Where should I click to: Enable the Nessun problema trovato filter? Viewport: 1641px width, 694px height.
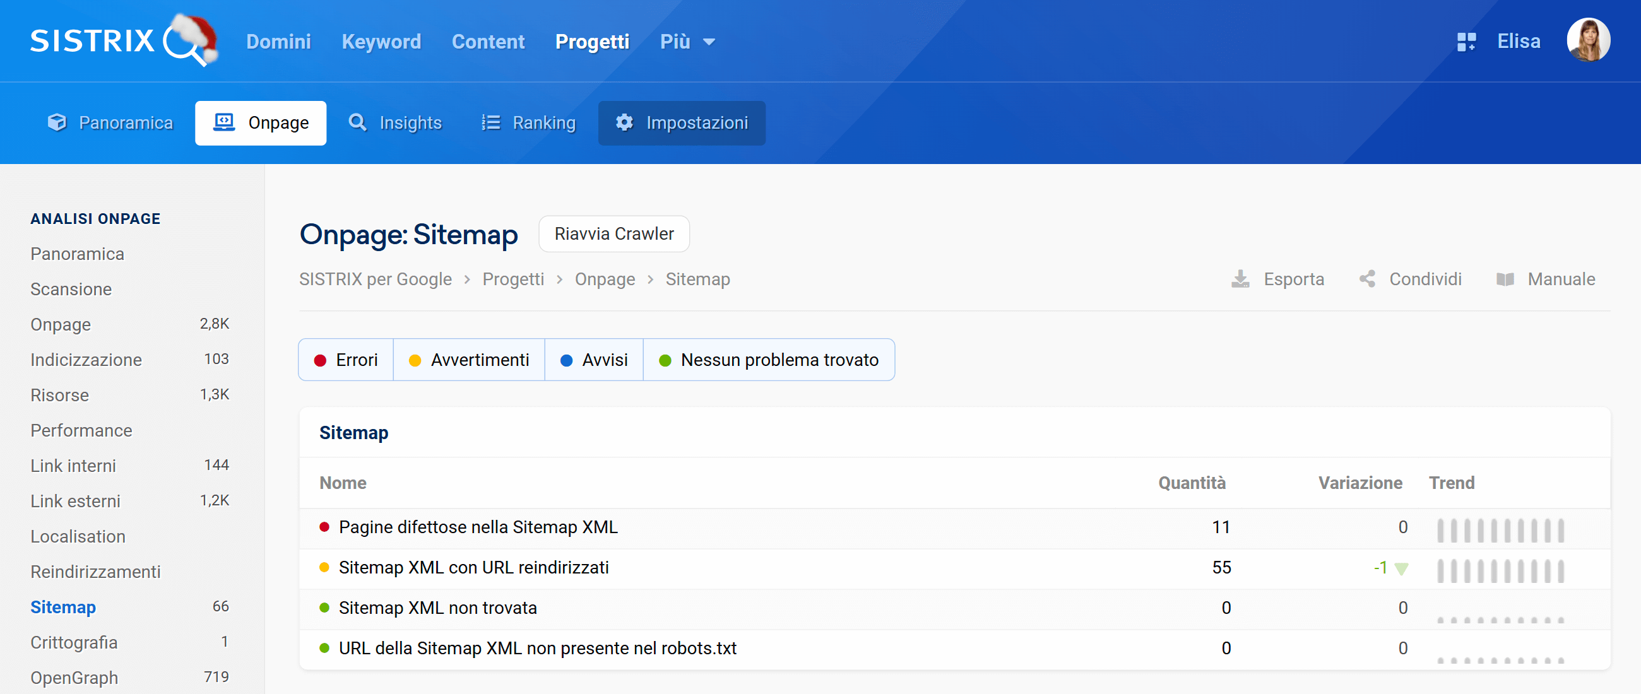(769, 359)
